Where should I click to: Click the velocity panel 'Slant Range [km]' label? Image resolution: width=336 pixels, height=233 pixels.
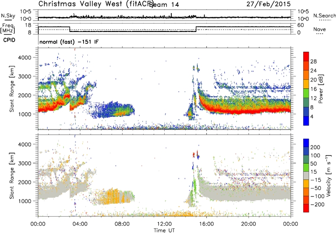(x=12, y=175)
